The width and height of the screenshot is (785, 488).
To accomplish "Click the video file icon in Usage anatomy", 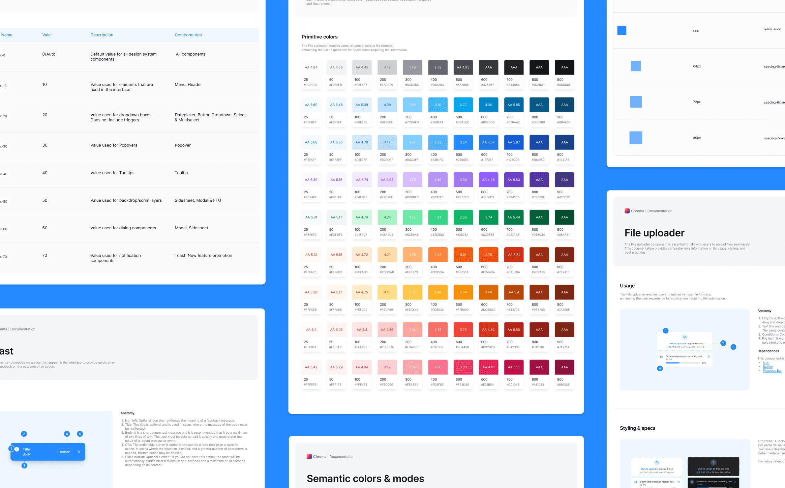I will [x=661, y=357].
